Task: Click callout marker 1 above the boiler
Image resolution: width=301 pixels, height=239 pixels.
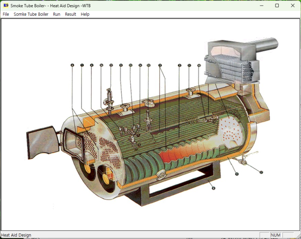Action: click(82, 65)
